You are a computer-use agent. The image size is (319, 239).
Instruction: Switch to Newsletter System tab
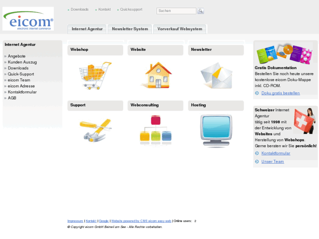click(x=130, y=29)
